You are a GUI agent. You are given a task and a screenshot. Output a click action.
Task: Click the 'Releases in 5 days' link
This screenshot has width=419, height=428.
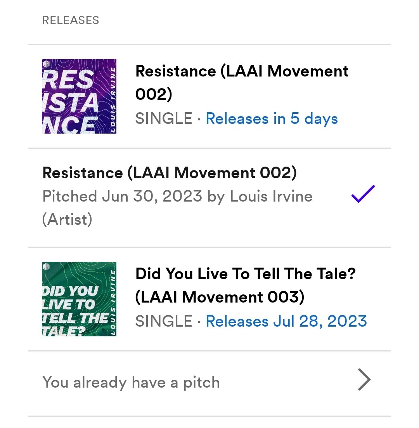[272, 119]
